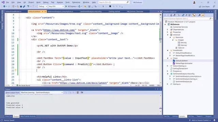Click Add to Source Control in status bar

tap(200, 120)
